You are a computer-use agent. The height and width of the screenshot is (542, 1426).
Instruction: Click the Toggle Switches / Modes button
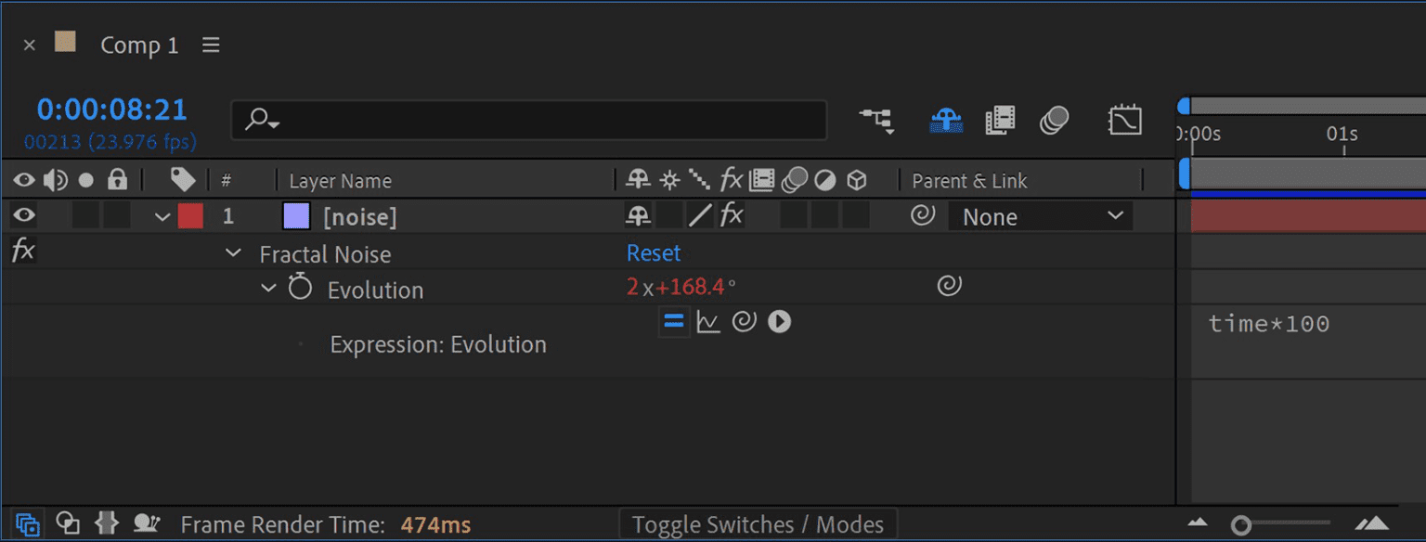pos(758,523)
